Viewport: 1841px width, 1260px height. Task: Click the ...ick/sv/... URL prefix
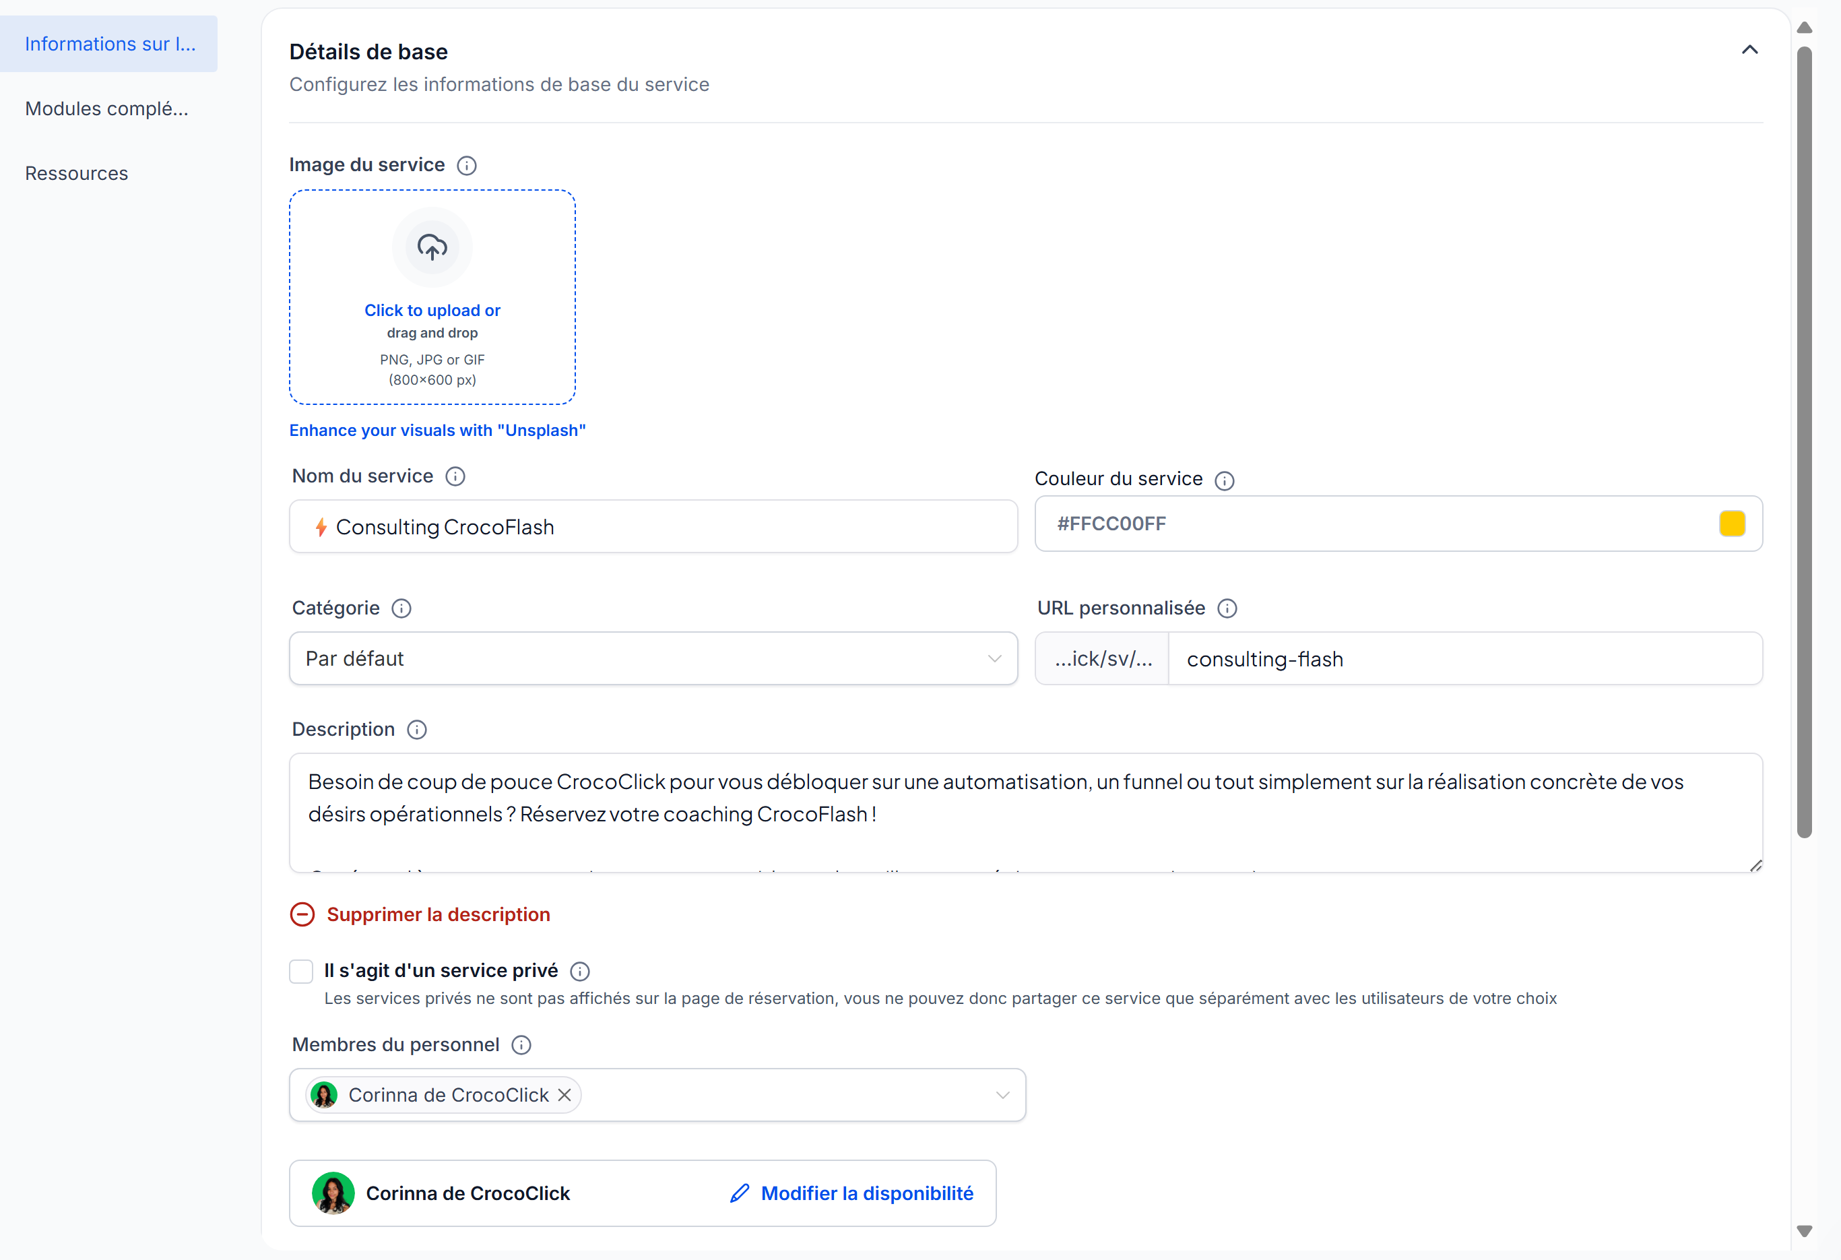coord(1103,658)
